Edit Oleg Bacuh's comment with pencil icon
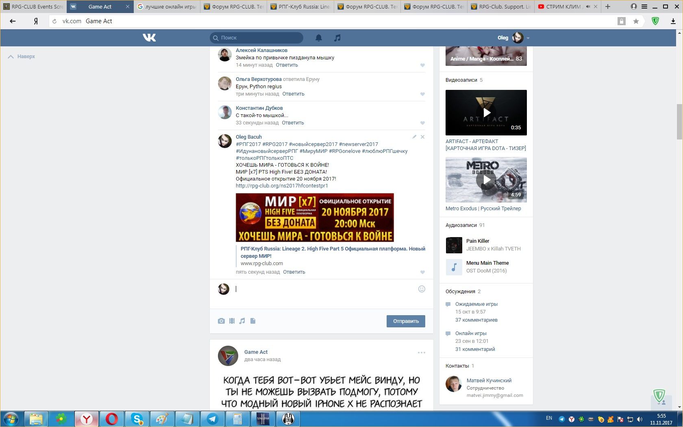Viewport: 683px width, 427px height. pyautogui.click(x=414, y=137)
